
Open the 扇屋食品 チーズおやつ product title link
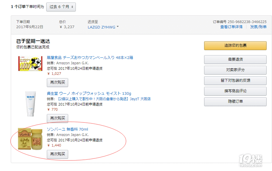[90, 57]
